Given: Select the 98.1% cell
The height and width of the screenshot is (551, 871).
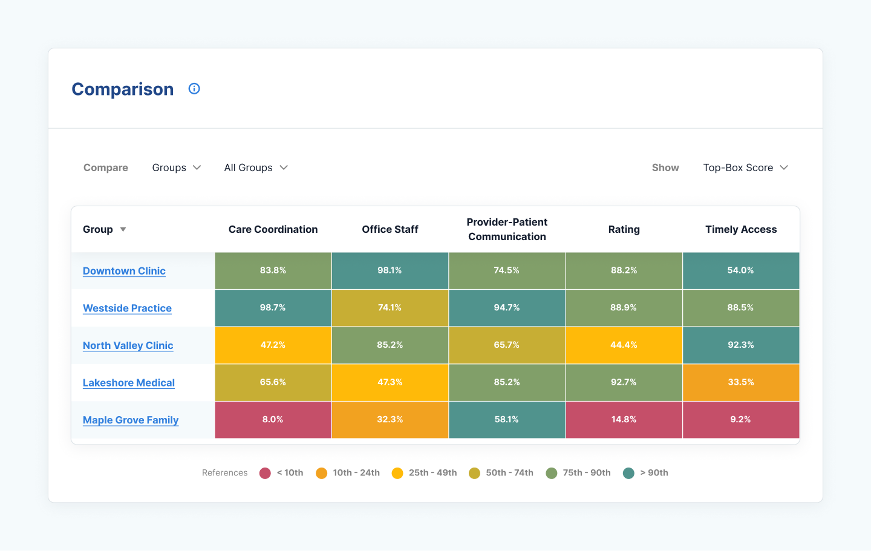Looking at the screenshot, I should [390, 270].
